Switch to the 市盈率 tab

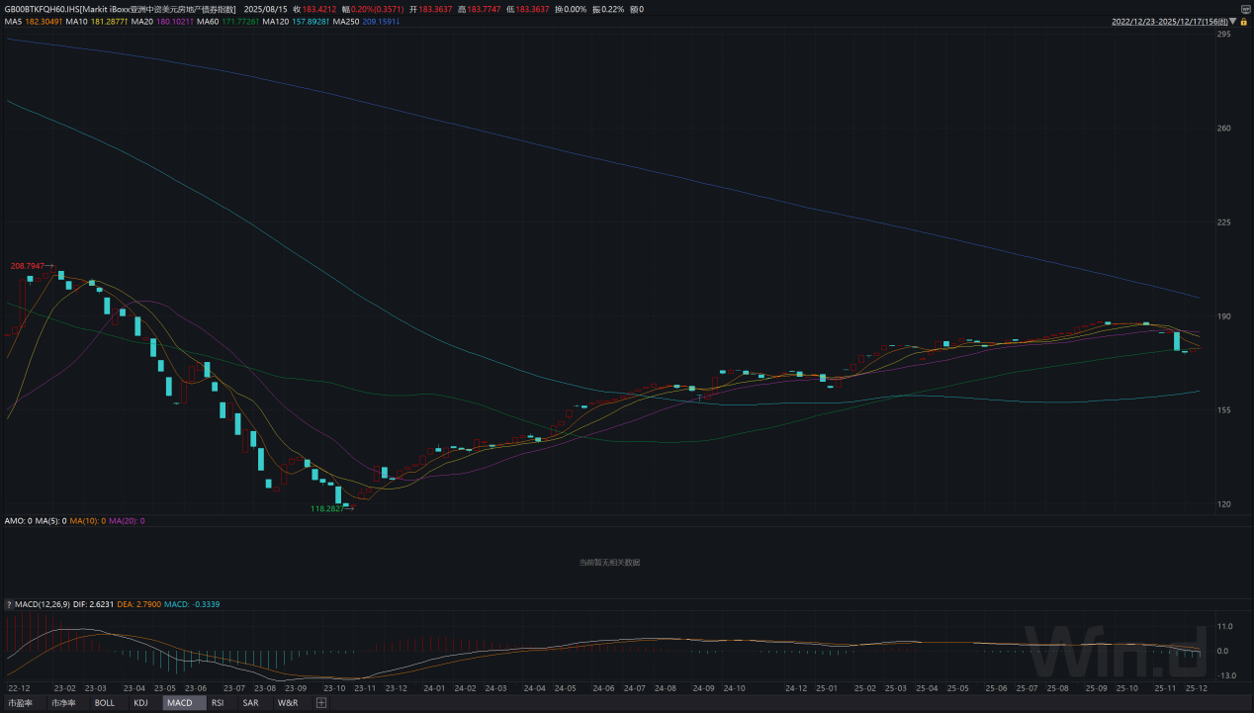coord(21,703)
